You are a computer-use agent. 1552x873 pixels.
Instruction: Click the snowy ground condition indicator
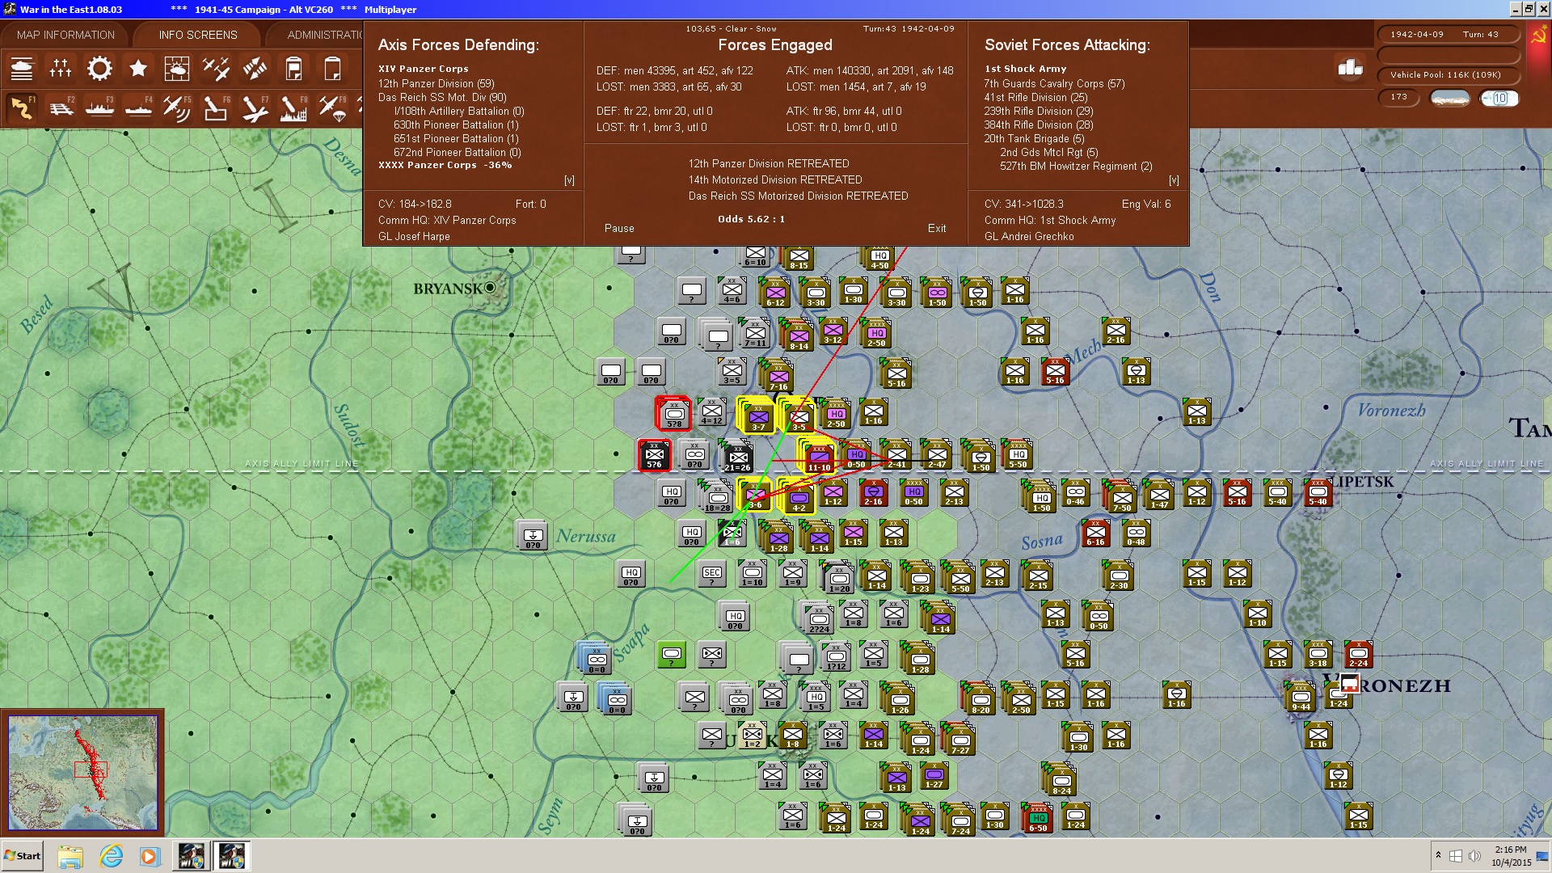[x=1450, y=98]
